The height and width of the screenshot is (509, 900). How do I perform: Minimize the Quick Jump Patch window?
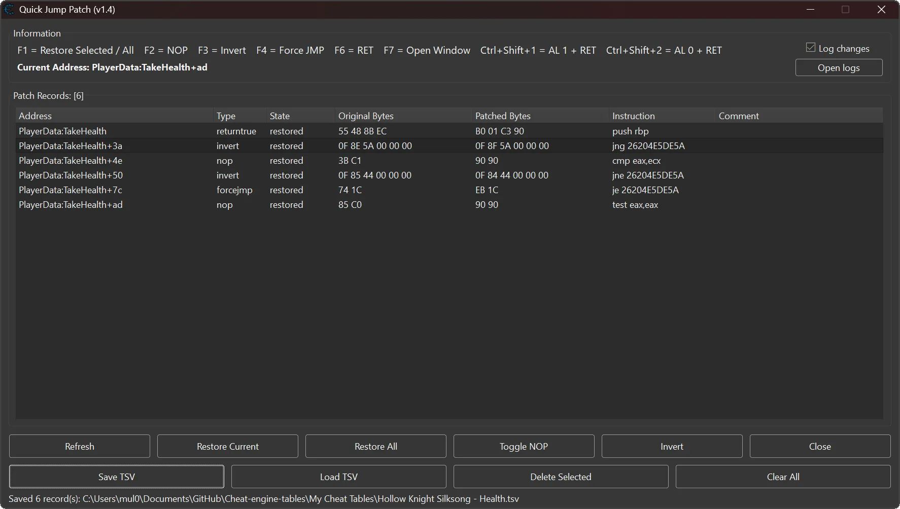point(811,10)
